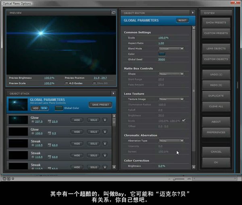Click the Global Seed value 5000
This screenshot has width=242, height=205.
161,59
